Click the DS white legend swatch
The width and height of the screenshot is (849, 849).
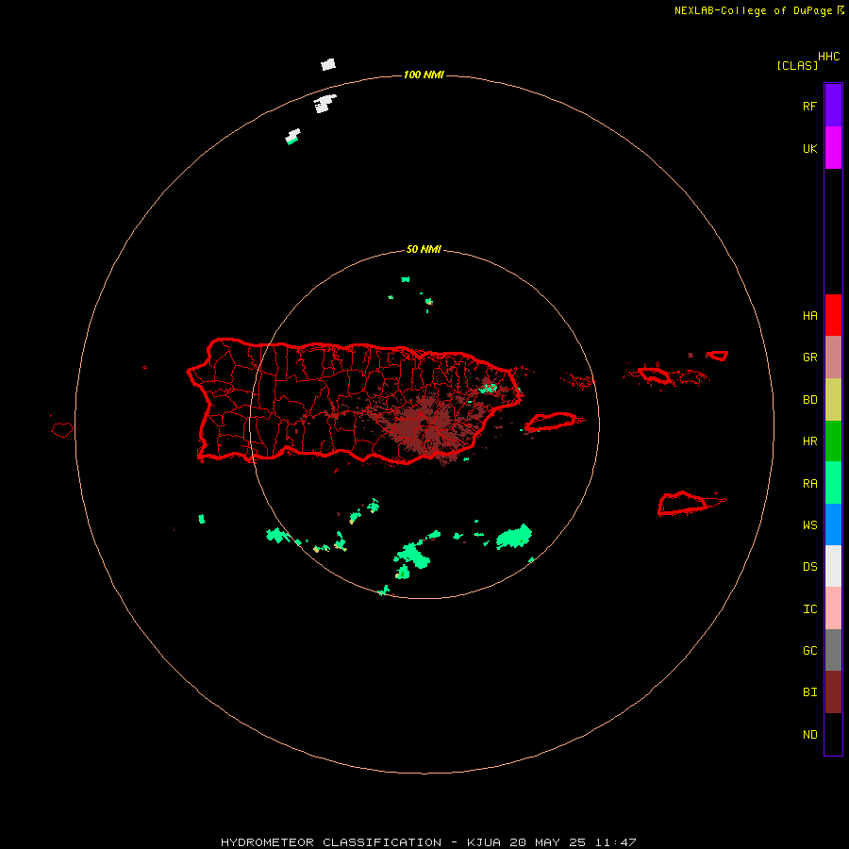click(x=833, y=566)
